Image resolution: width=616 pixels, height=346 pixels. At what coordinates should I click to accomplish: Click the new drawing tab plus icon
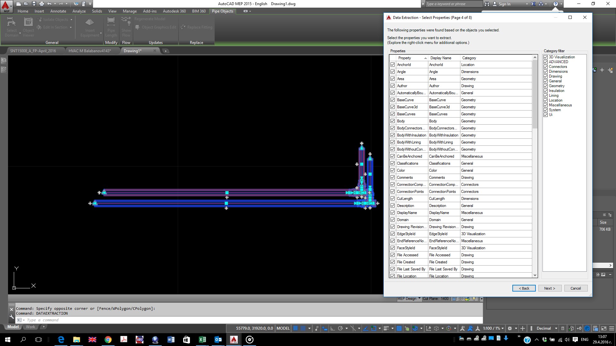[x=166, y=51]
